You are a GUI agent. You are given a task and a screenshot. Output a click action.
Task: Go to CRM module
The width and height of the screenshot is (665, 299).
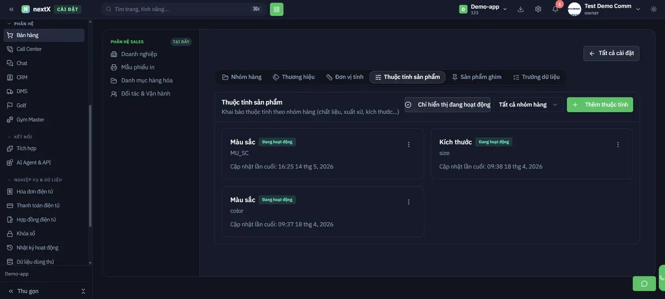(44, 78)
